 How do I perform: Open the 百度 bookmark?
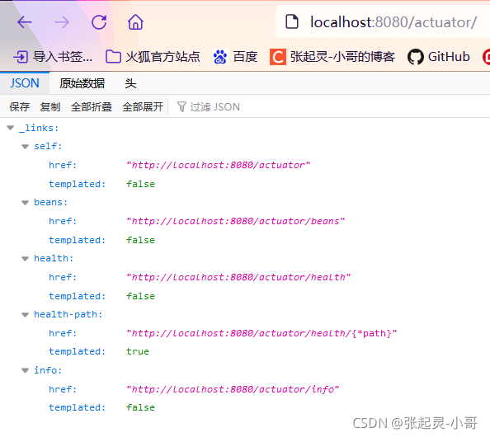pos(235,57)
